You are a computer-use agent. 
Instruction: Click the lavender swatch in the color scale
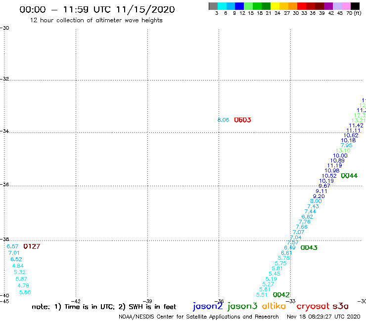point(337,6)
